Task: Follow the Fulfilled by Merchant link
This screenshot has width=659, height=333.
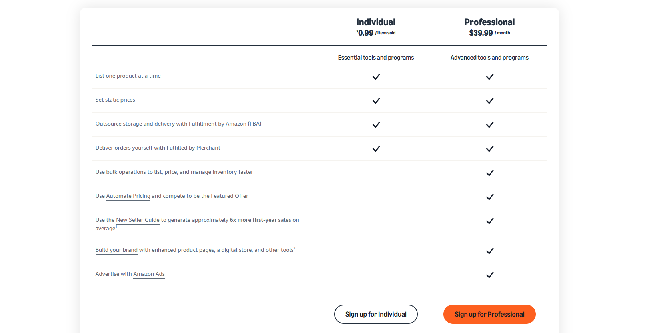Action: [193, 148]
